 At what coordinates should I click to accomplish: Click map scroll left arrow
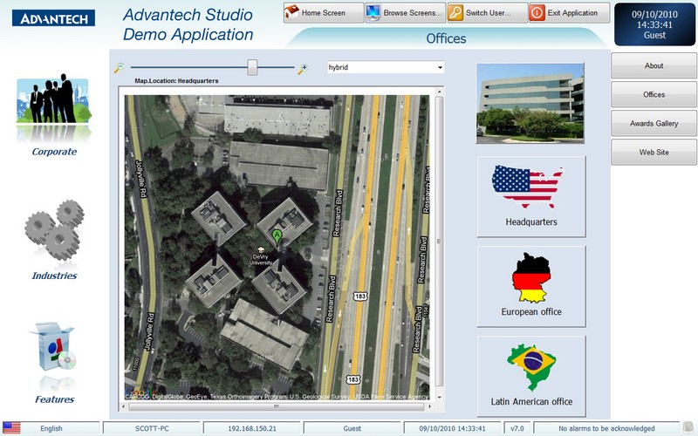point(124,406)
